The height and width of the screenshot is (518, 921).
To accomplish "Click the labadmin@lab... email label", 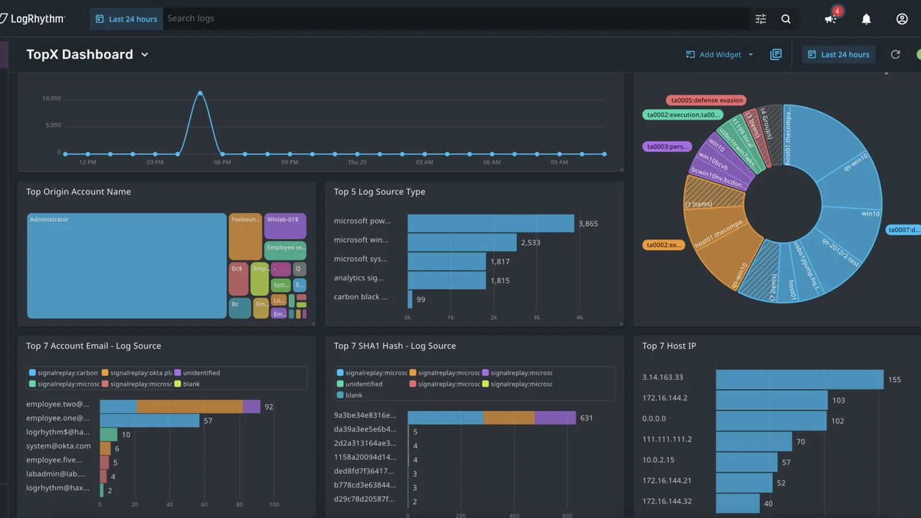I will click(55, 474).
